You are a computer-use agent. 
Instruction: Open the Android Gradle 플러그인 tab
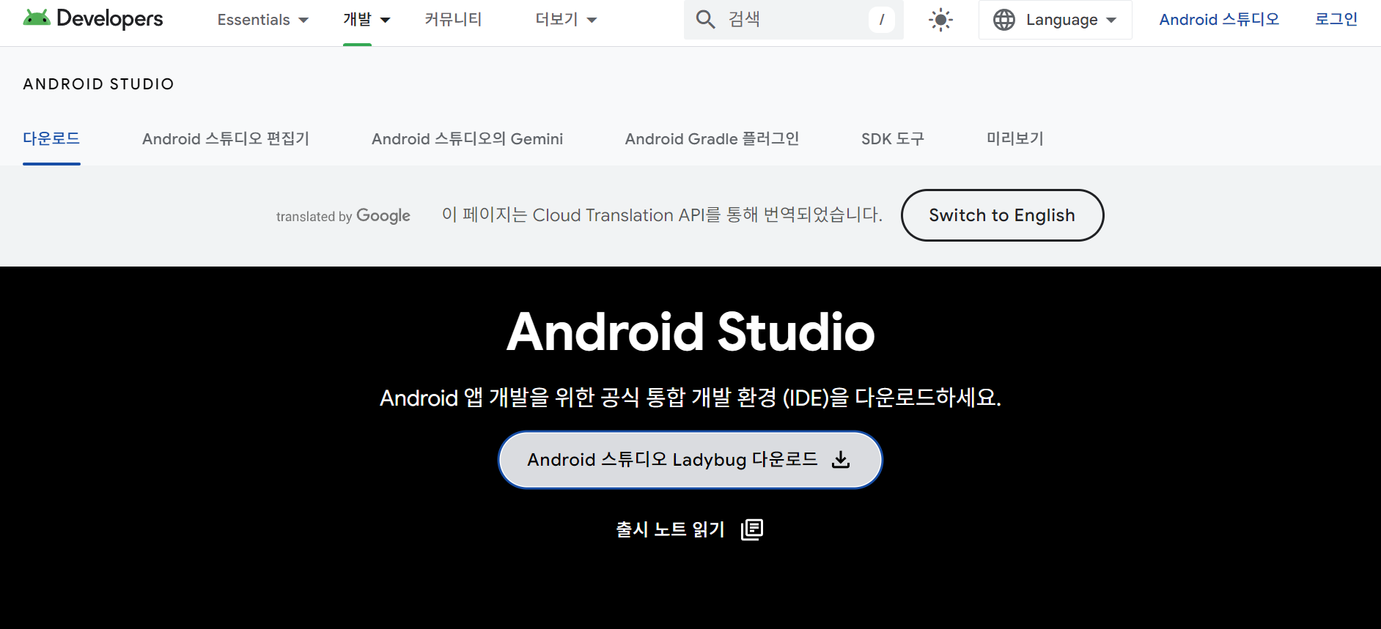[712, 138]
